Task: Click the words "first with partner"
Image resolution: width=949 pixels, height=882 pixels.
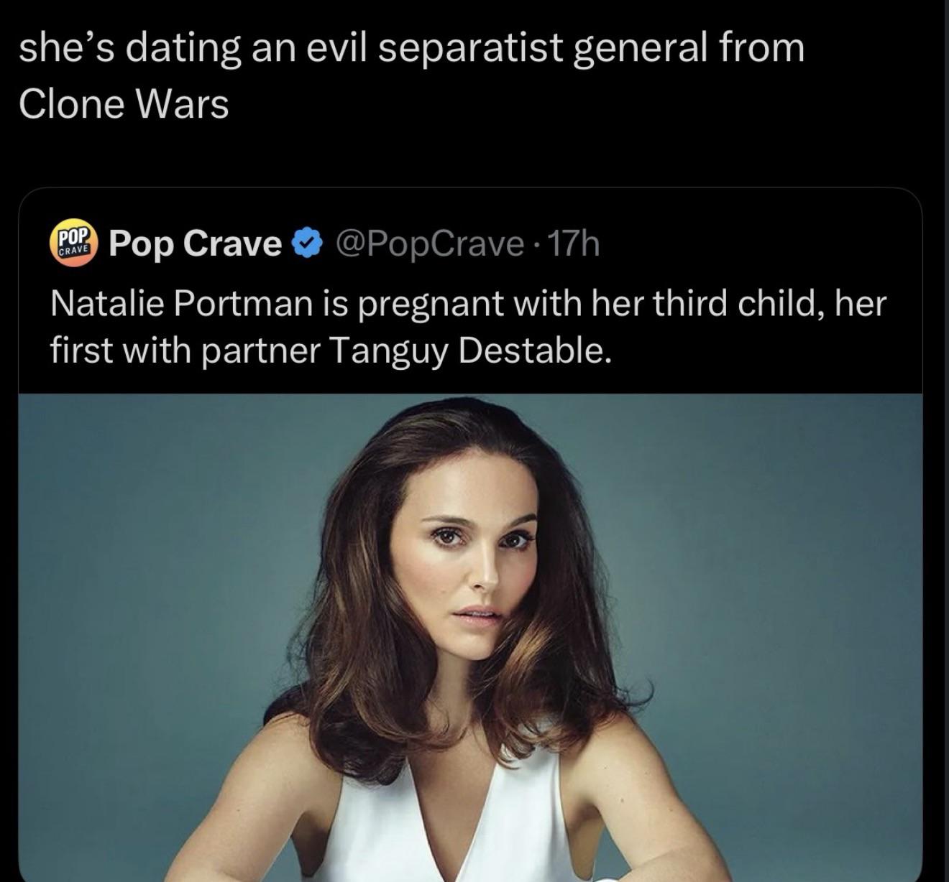Action: 185,350
